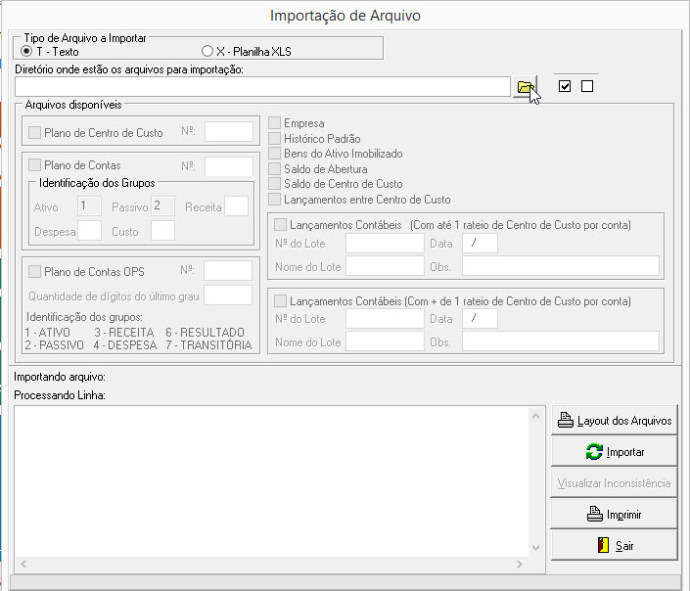Click Obs. field in second Lançamentos group

(x=561, y=341)
